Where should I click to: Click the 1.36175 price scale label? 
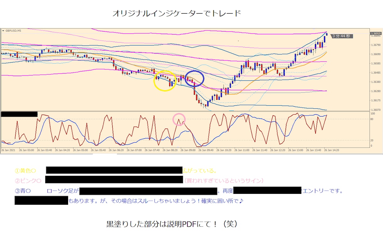375,101
